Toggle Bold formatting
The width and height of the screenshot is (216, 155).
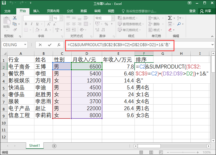[x=26, y=24]
